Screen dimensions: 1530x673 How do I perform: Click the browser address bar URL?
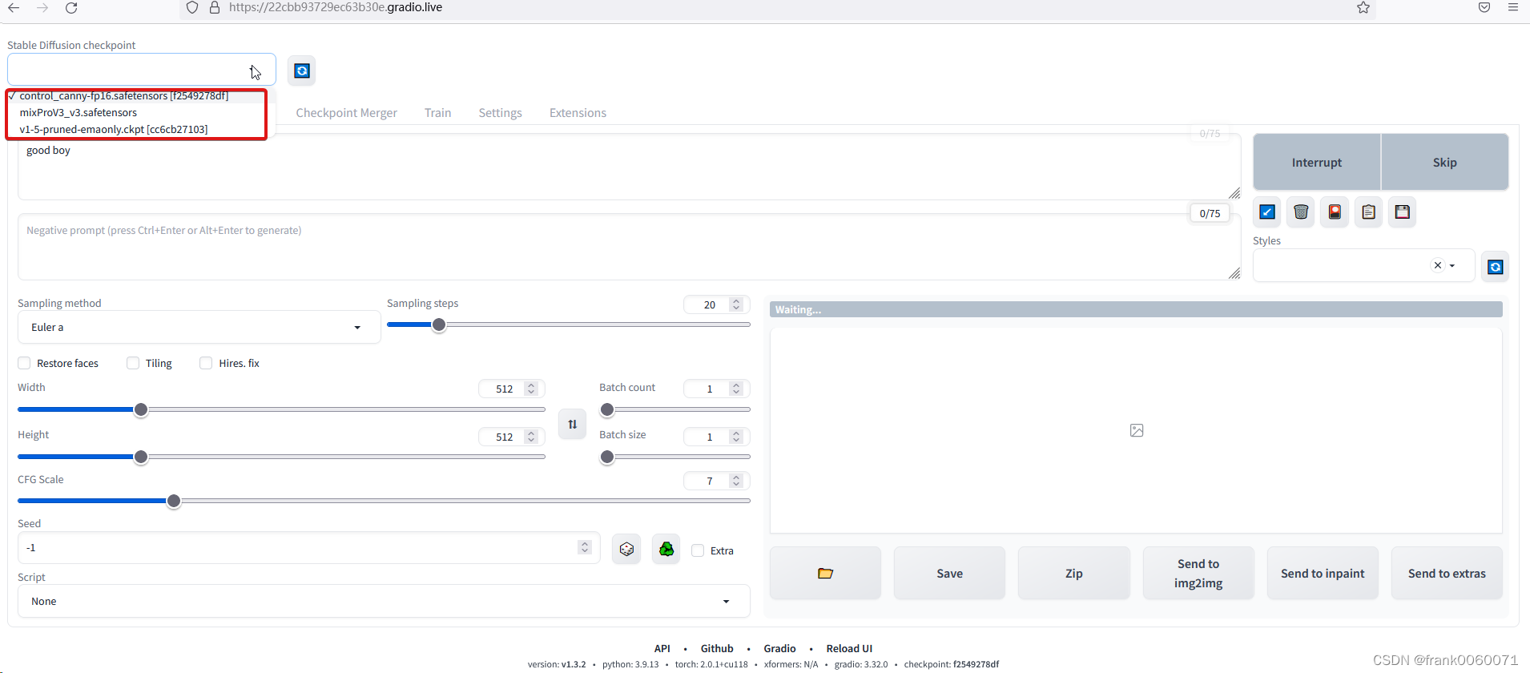point(336,7)
